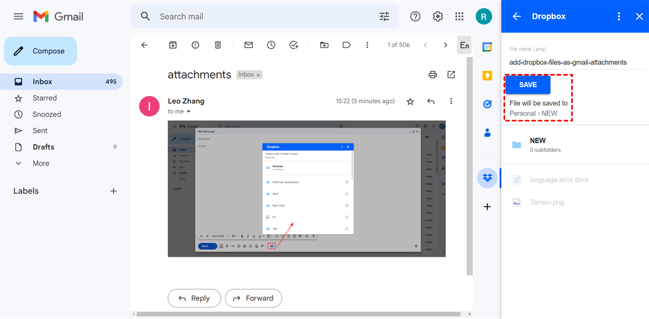
Task: Go back in Dropbox panel
Action: [516, 16]
